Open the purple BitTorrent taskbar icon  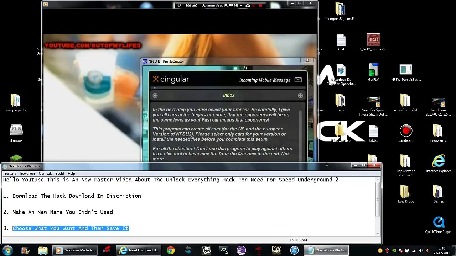(x=241, y=250)
